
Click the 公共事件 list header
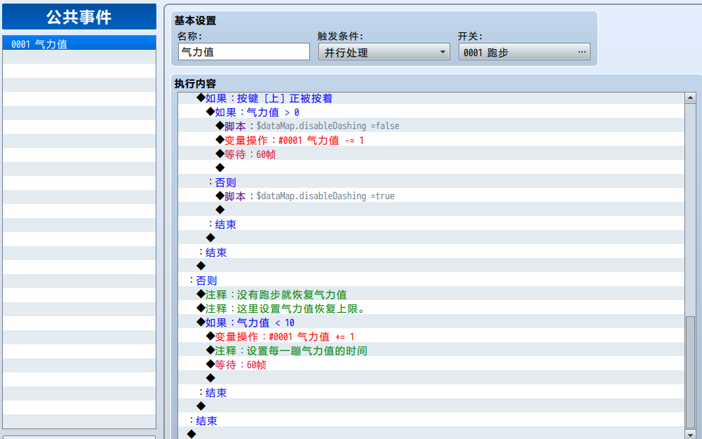[x=79, y=17]
